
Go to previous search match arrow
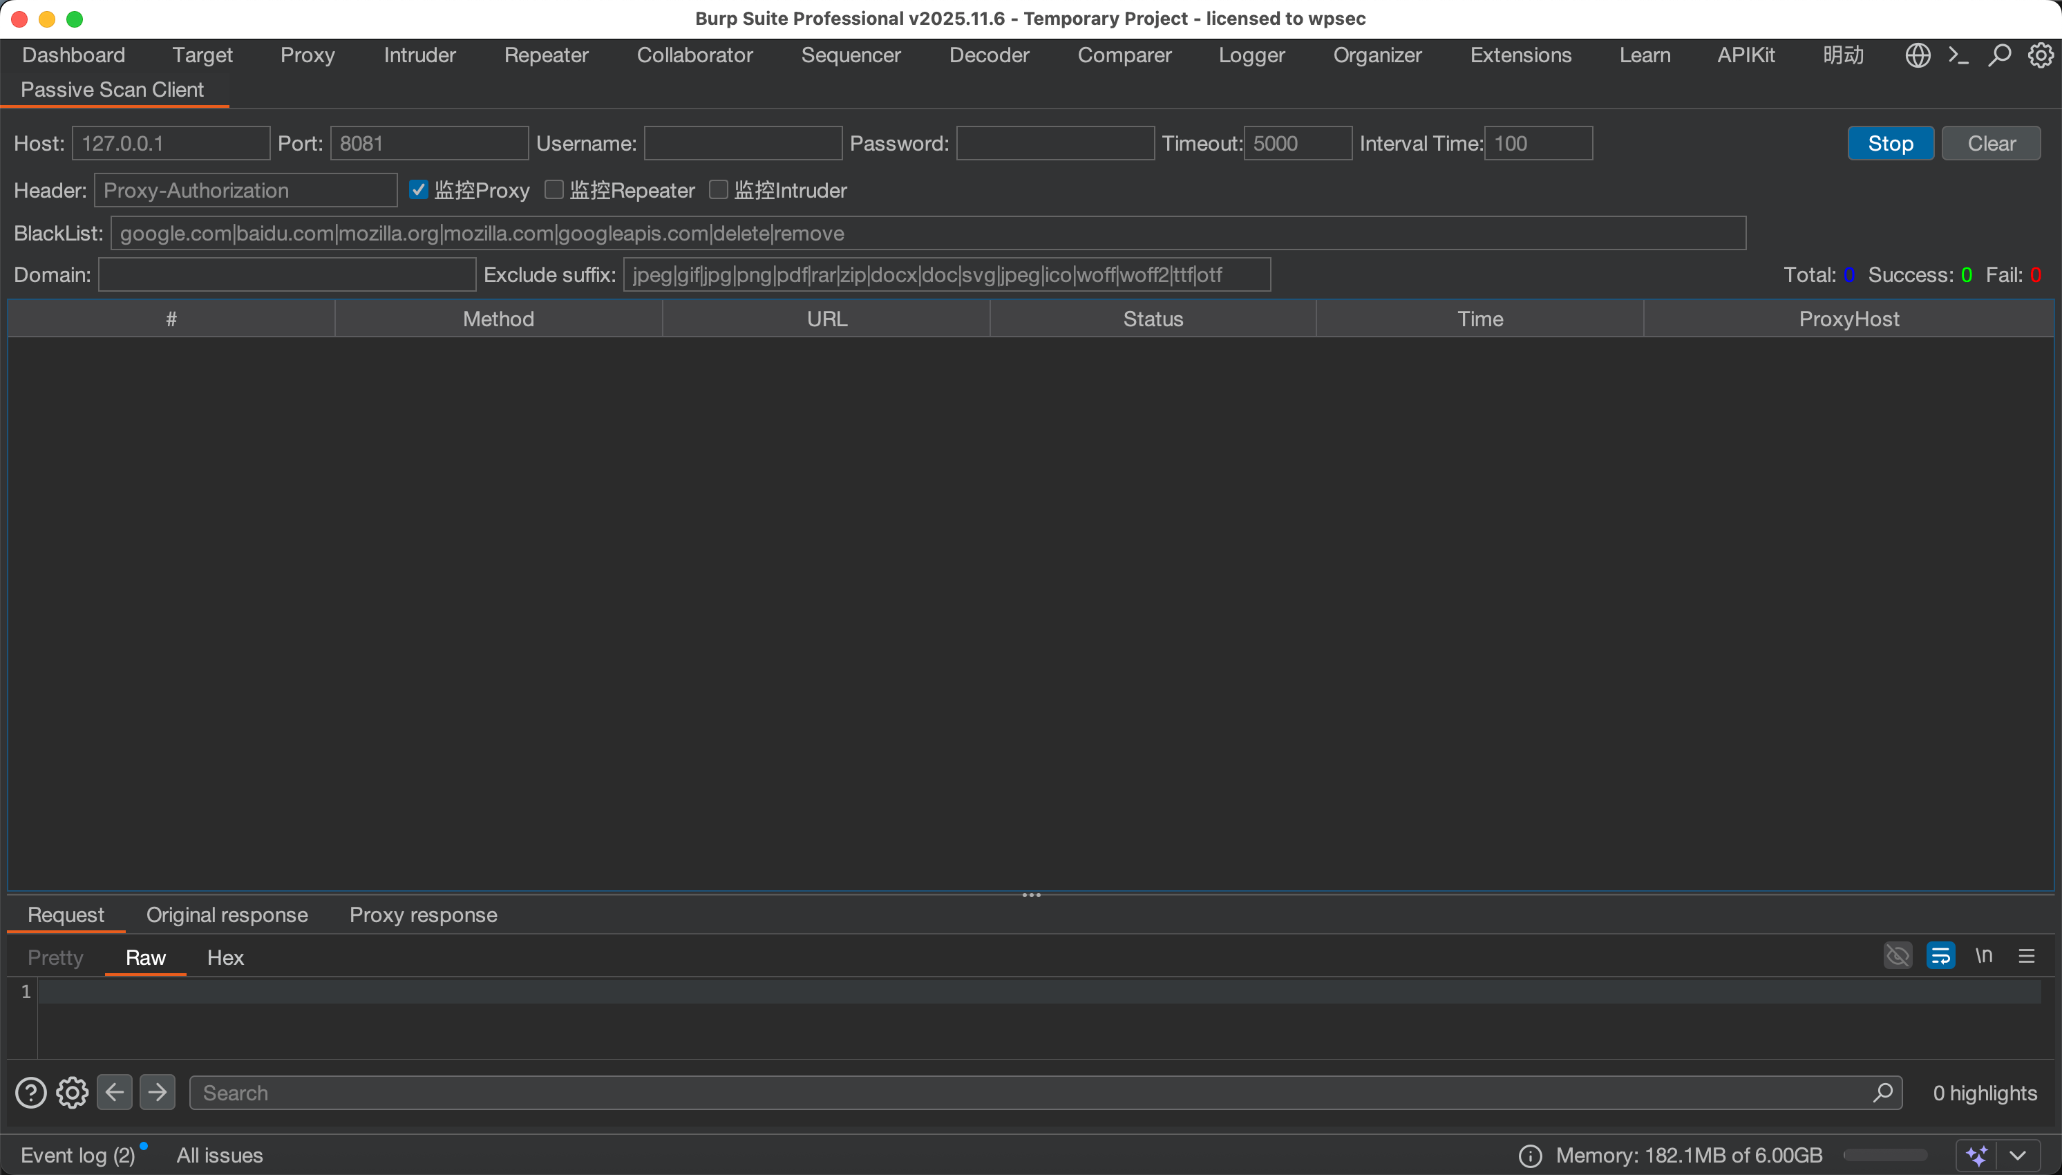click(115, 1093)
